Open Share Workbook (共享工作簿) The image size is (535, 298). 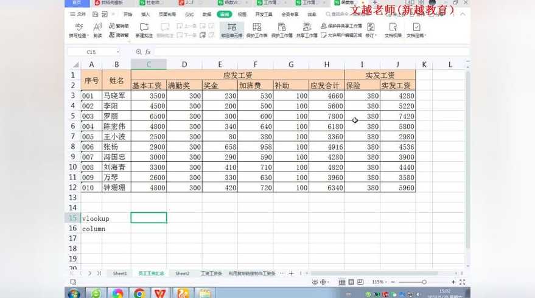click(307, 30)
